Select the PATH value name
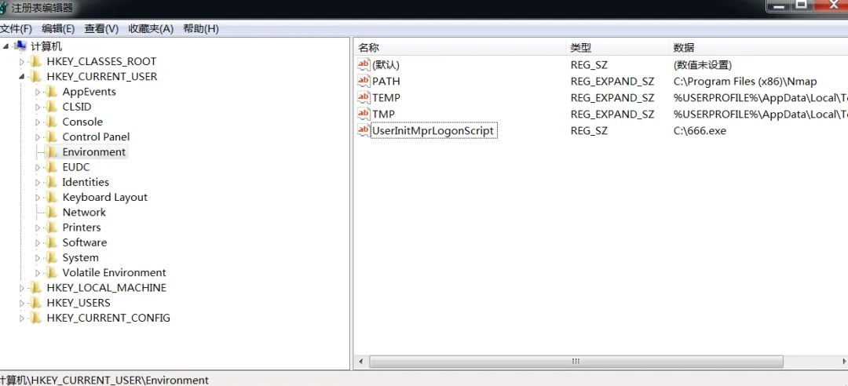The width and height of the screenshot is (848, 386). tap(386, 82)
